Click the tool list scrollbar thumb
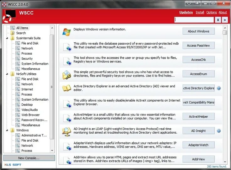Viewport: 231px width, 170px height. click(x=225, y=33)
